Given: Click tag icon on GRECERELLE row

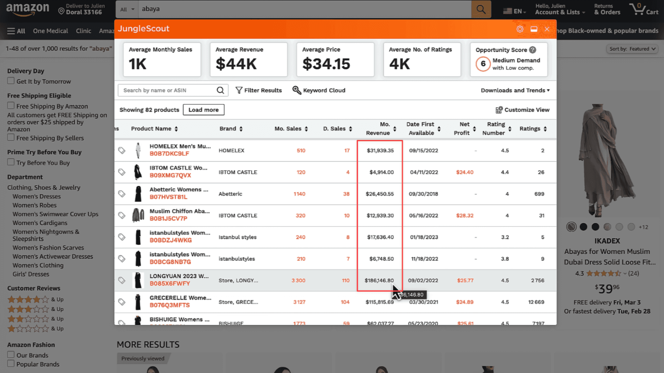Looking at the screenshot, I should point(122,302).
